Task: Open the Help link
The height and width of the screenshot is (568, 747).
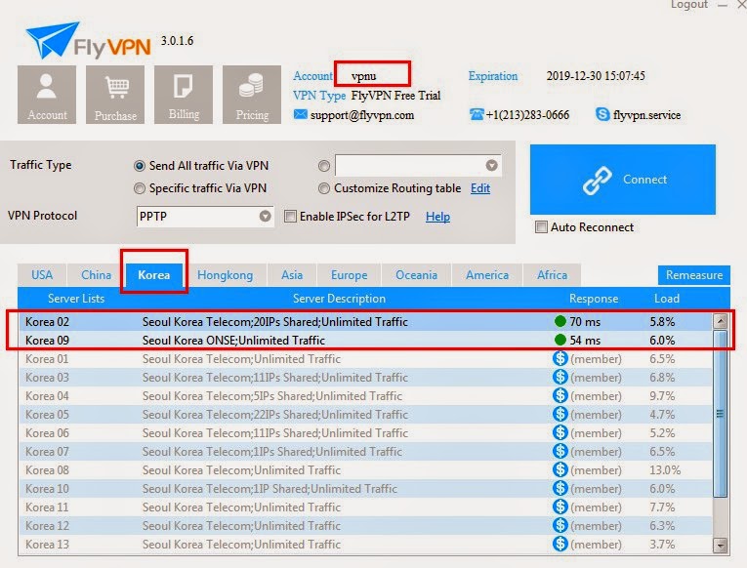Action: point(437,217)
